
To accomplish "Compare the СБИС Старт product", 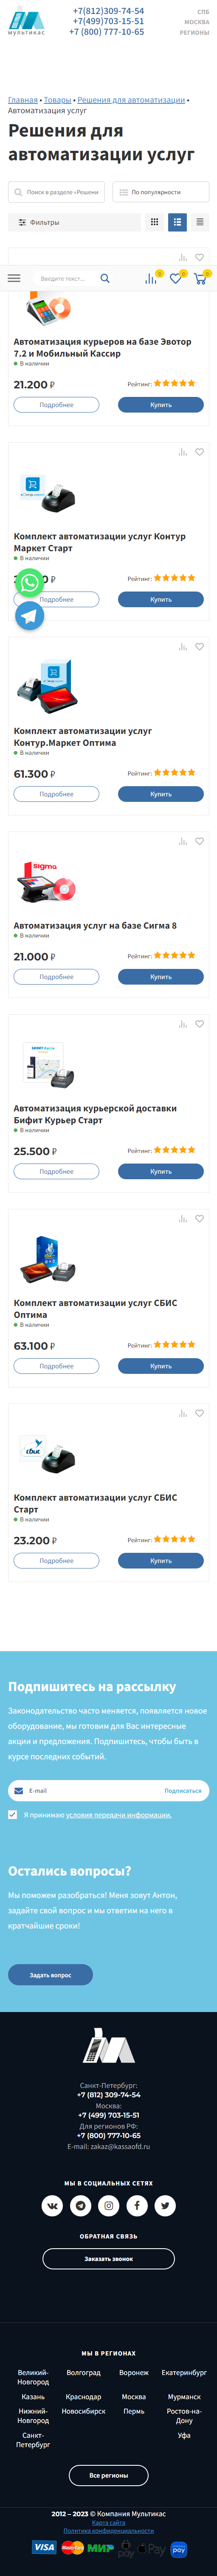I will coord(183,1413).
